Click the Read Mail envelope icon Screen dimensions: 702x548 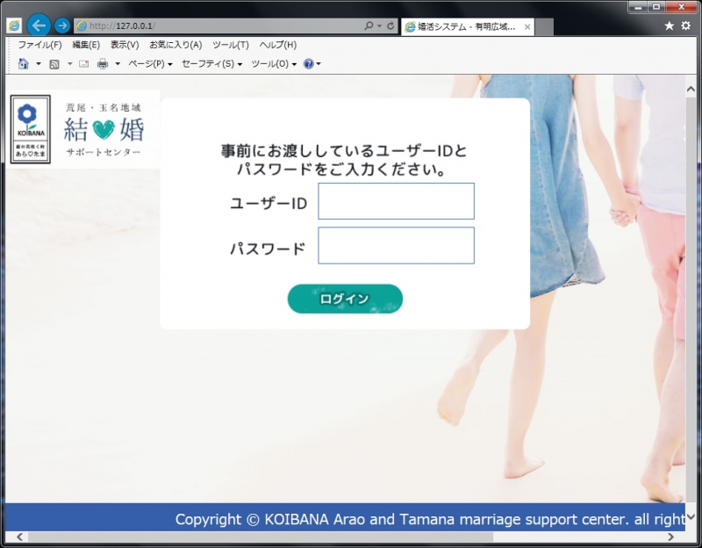pyautogui.click(x=84, y=64)
